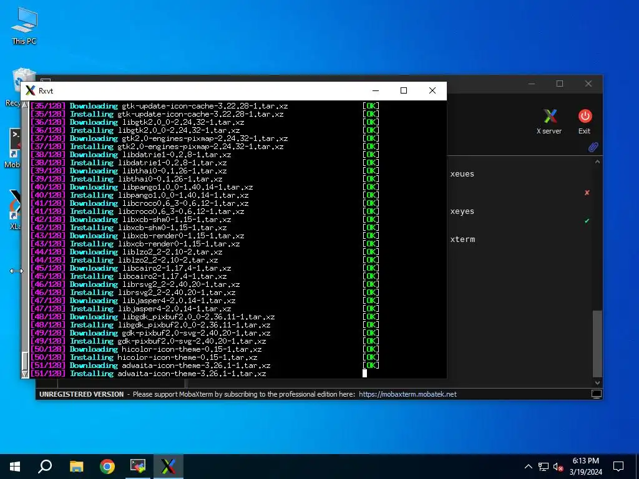Click the picture app icon in taskbar
This screenshot has height=479, width=639.
coord(138,467)
